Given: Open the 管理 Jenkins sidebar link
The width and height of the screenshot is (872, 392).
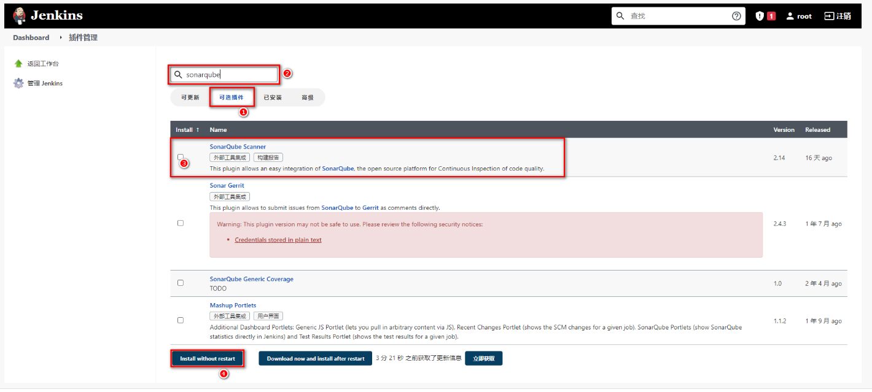Looking at the screenshot, I should [x=45, y=83].
